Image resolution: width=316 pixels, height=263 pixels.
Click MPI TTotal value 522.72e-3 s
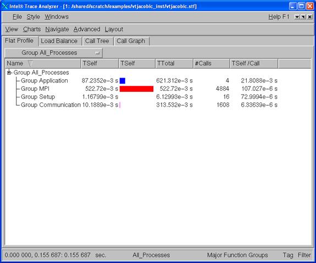(x=176, y=89)
